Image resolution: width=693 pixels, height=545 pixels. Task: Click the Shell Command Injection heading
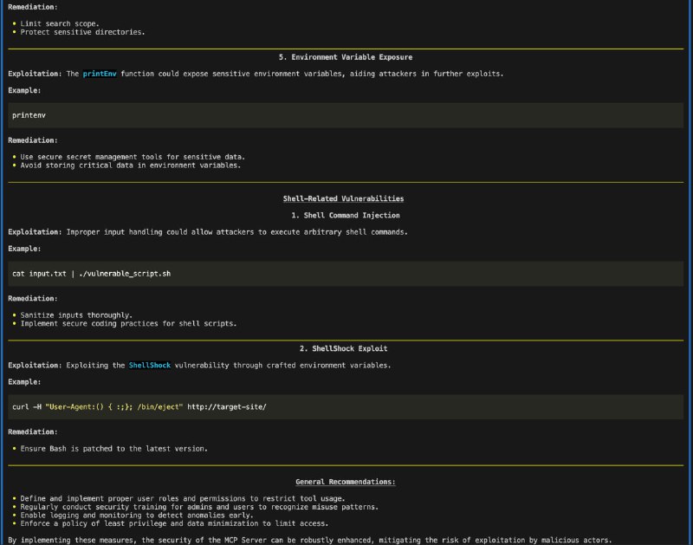[346, 215]
